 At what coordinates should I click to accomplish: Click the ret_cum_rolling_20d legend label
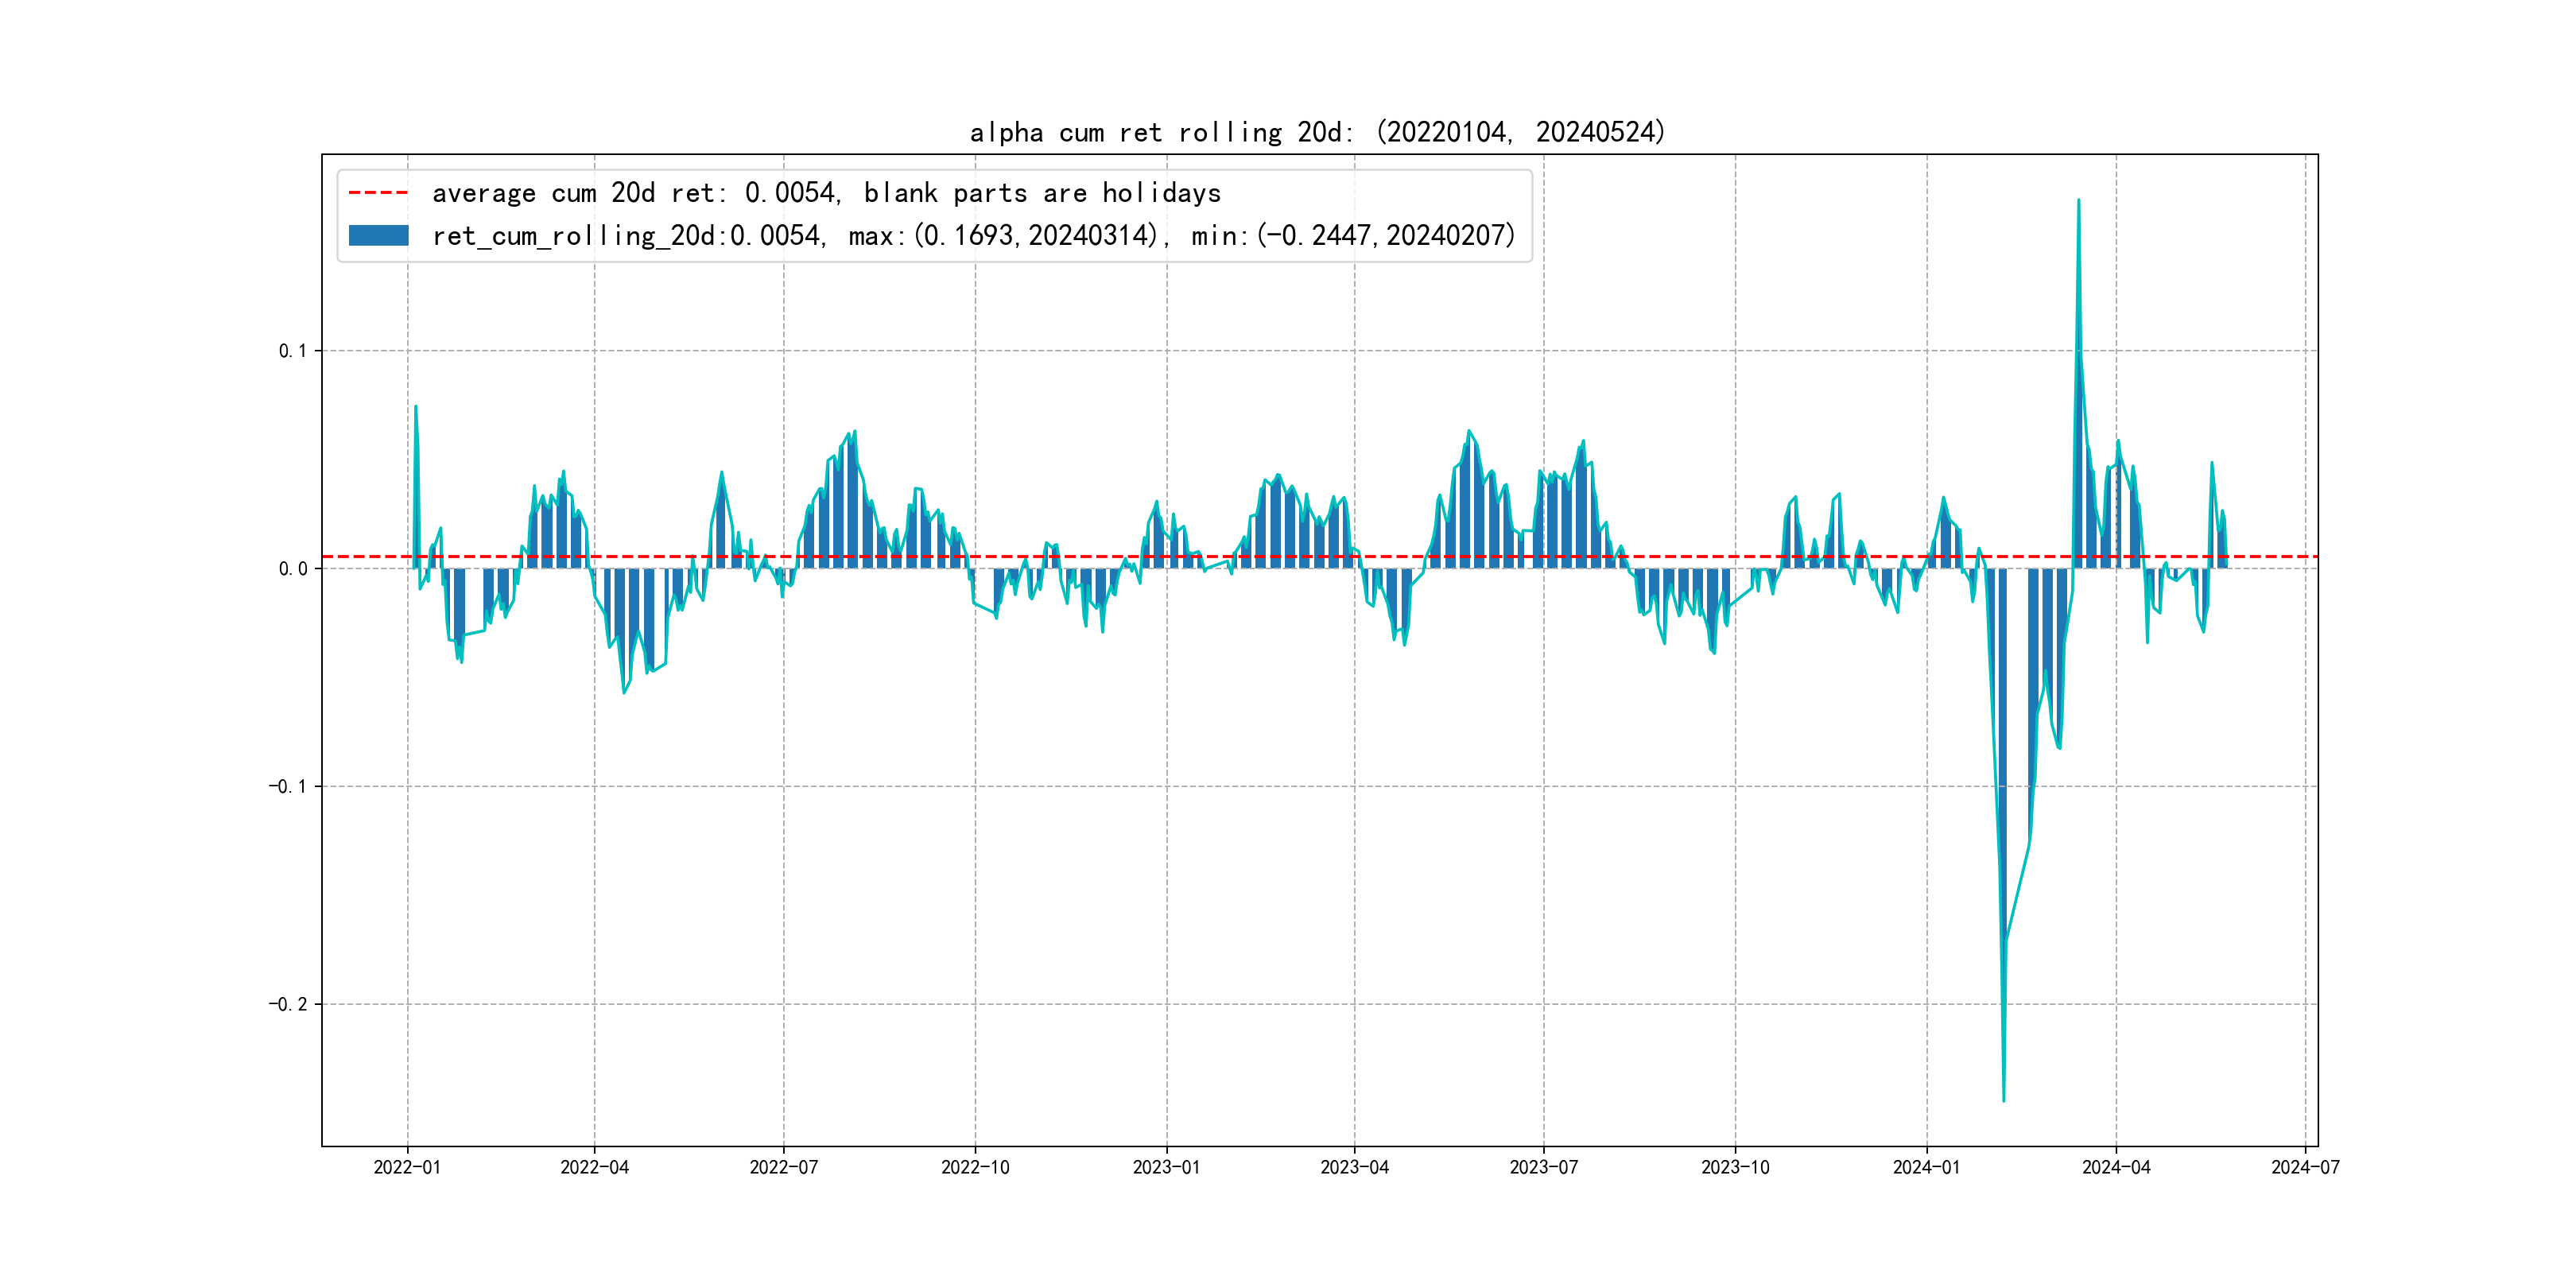(x=973, y=236)
